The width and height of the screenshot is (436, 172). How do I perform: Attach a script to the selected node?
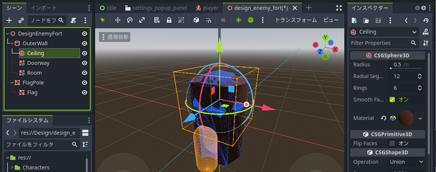[x=73, y=20]
